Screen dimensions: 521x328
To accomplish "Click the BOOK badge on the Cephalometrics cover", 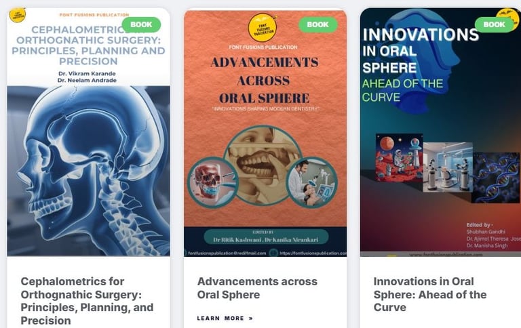I will click(141, 24).
